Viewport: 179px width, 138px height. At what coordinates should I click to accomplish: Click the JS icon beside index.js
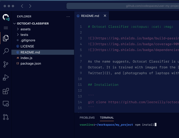(x=18, y=58)
